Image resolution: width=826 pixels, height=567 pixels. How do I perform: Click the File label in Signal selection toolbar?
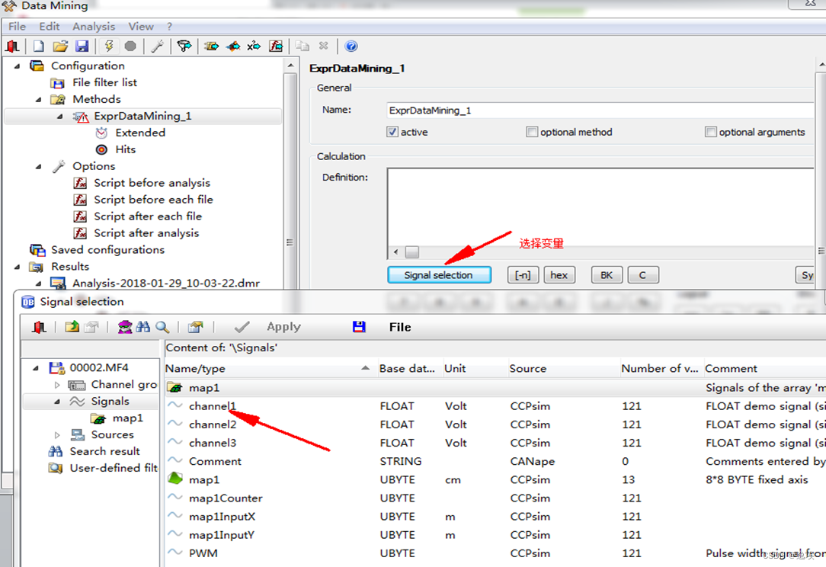pyautogui.click(x=400, y=327)
